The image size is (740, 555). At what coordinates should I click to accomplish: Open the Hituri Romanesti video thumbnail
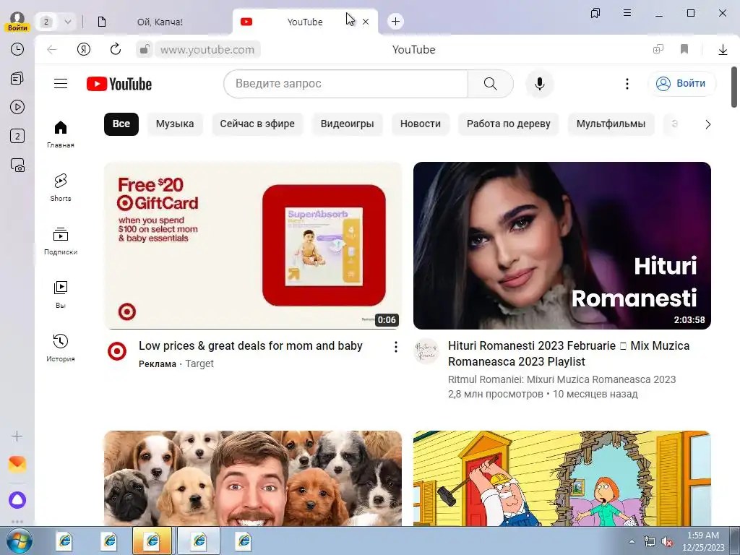point(562,246)
